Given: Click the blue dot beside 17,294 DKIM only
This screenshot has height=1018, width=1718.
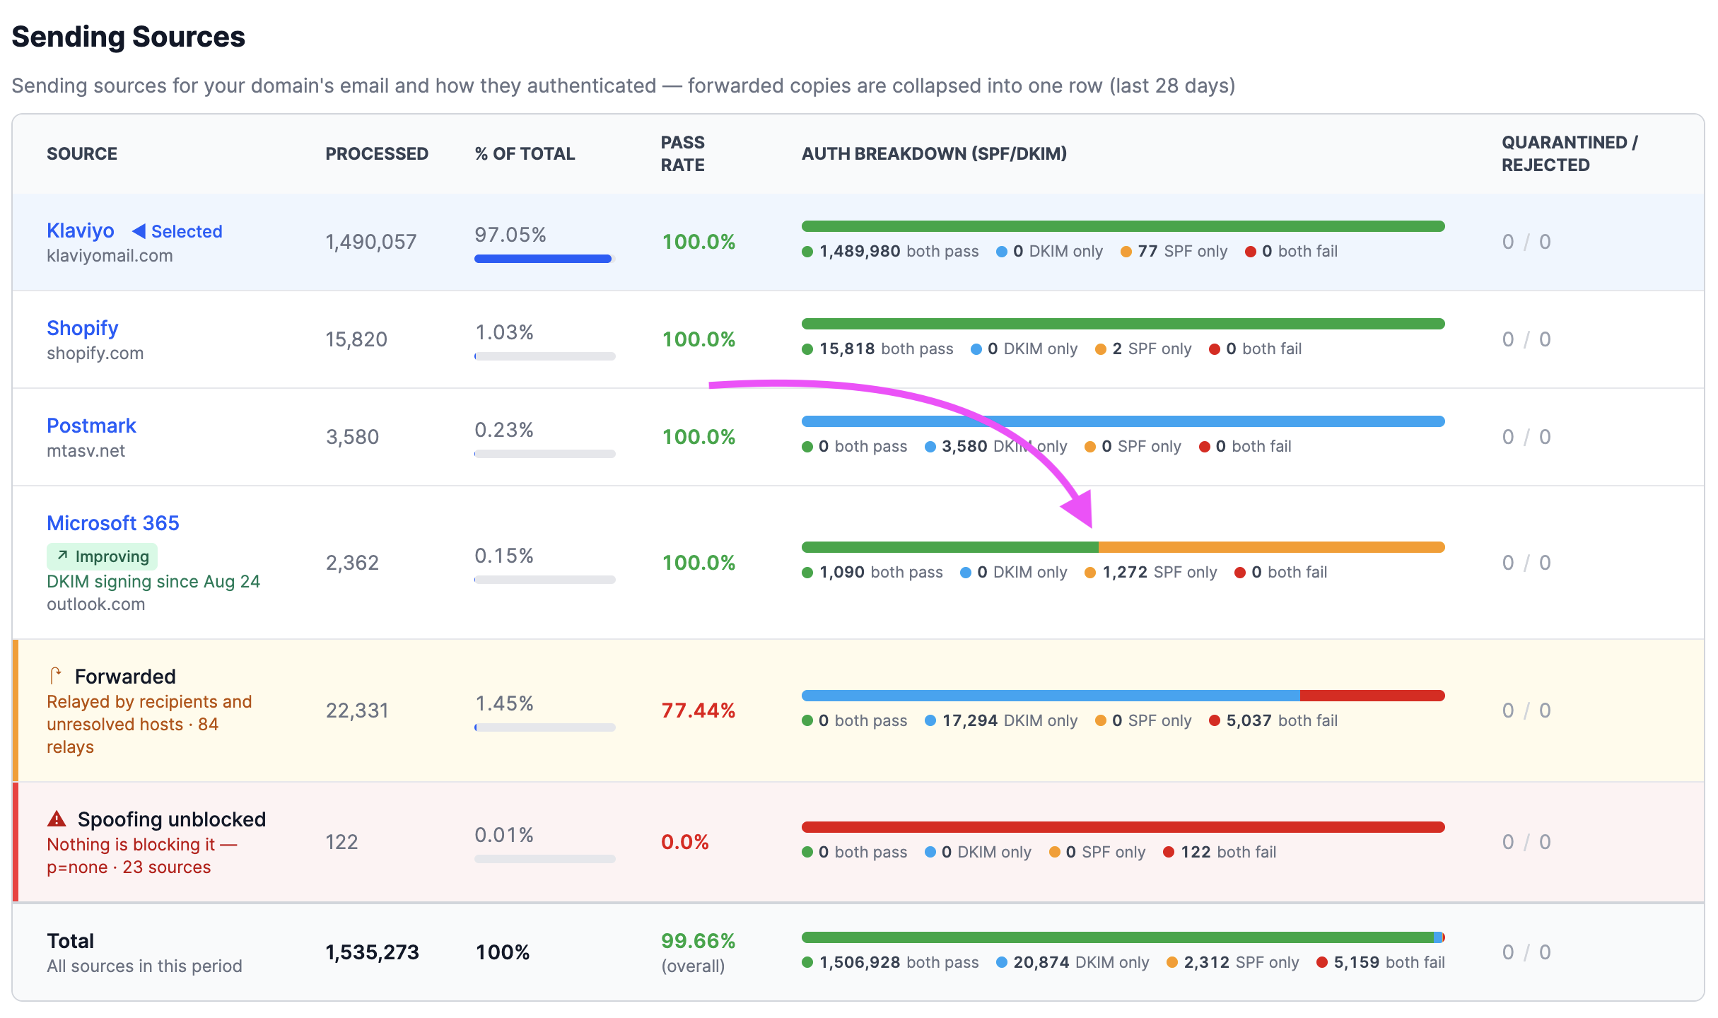Looking at the screenshot, I should (930, 720).
